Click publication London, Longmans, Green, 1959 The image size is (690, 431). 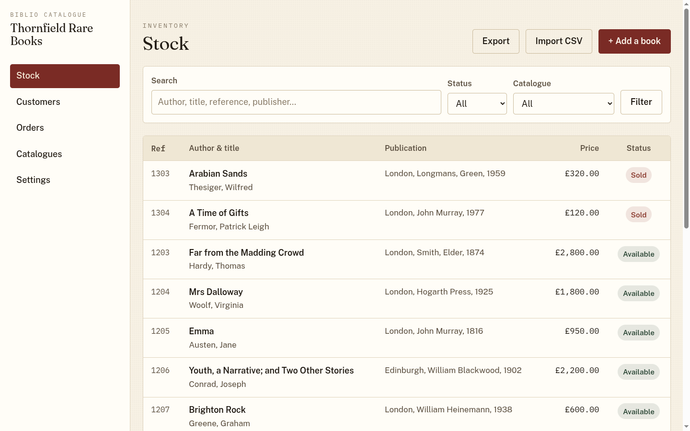click(x=445, y=174)
